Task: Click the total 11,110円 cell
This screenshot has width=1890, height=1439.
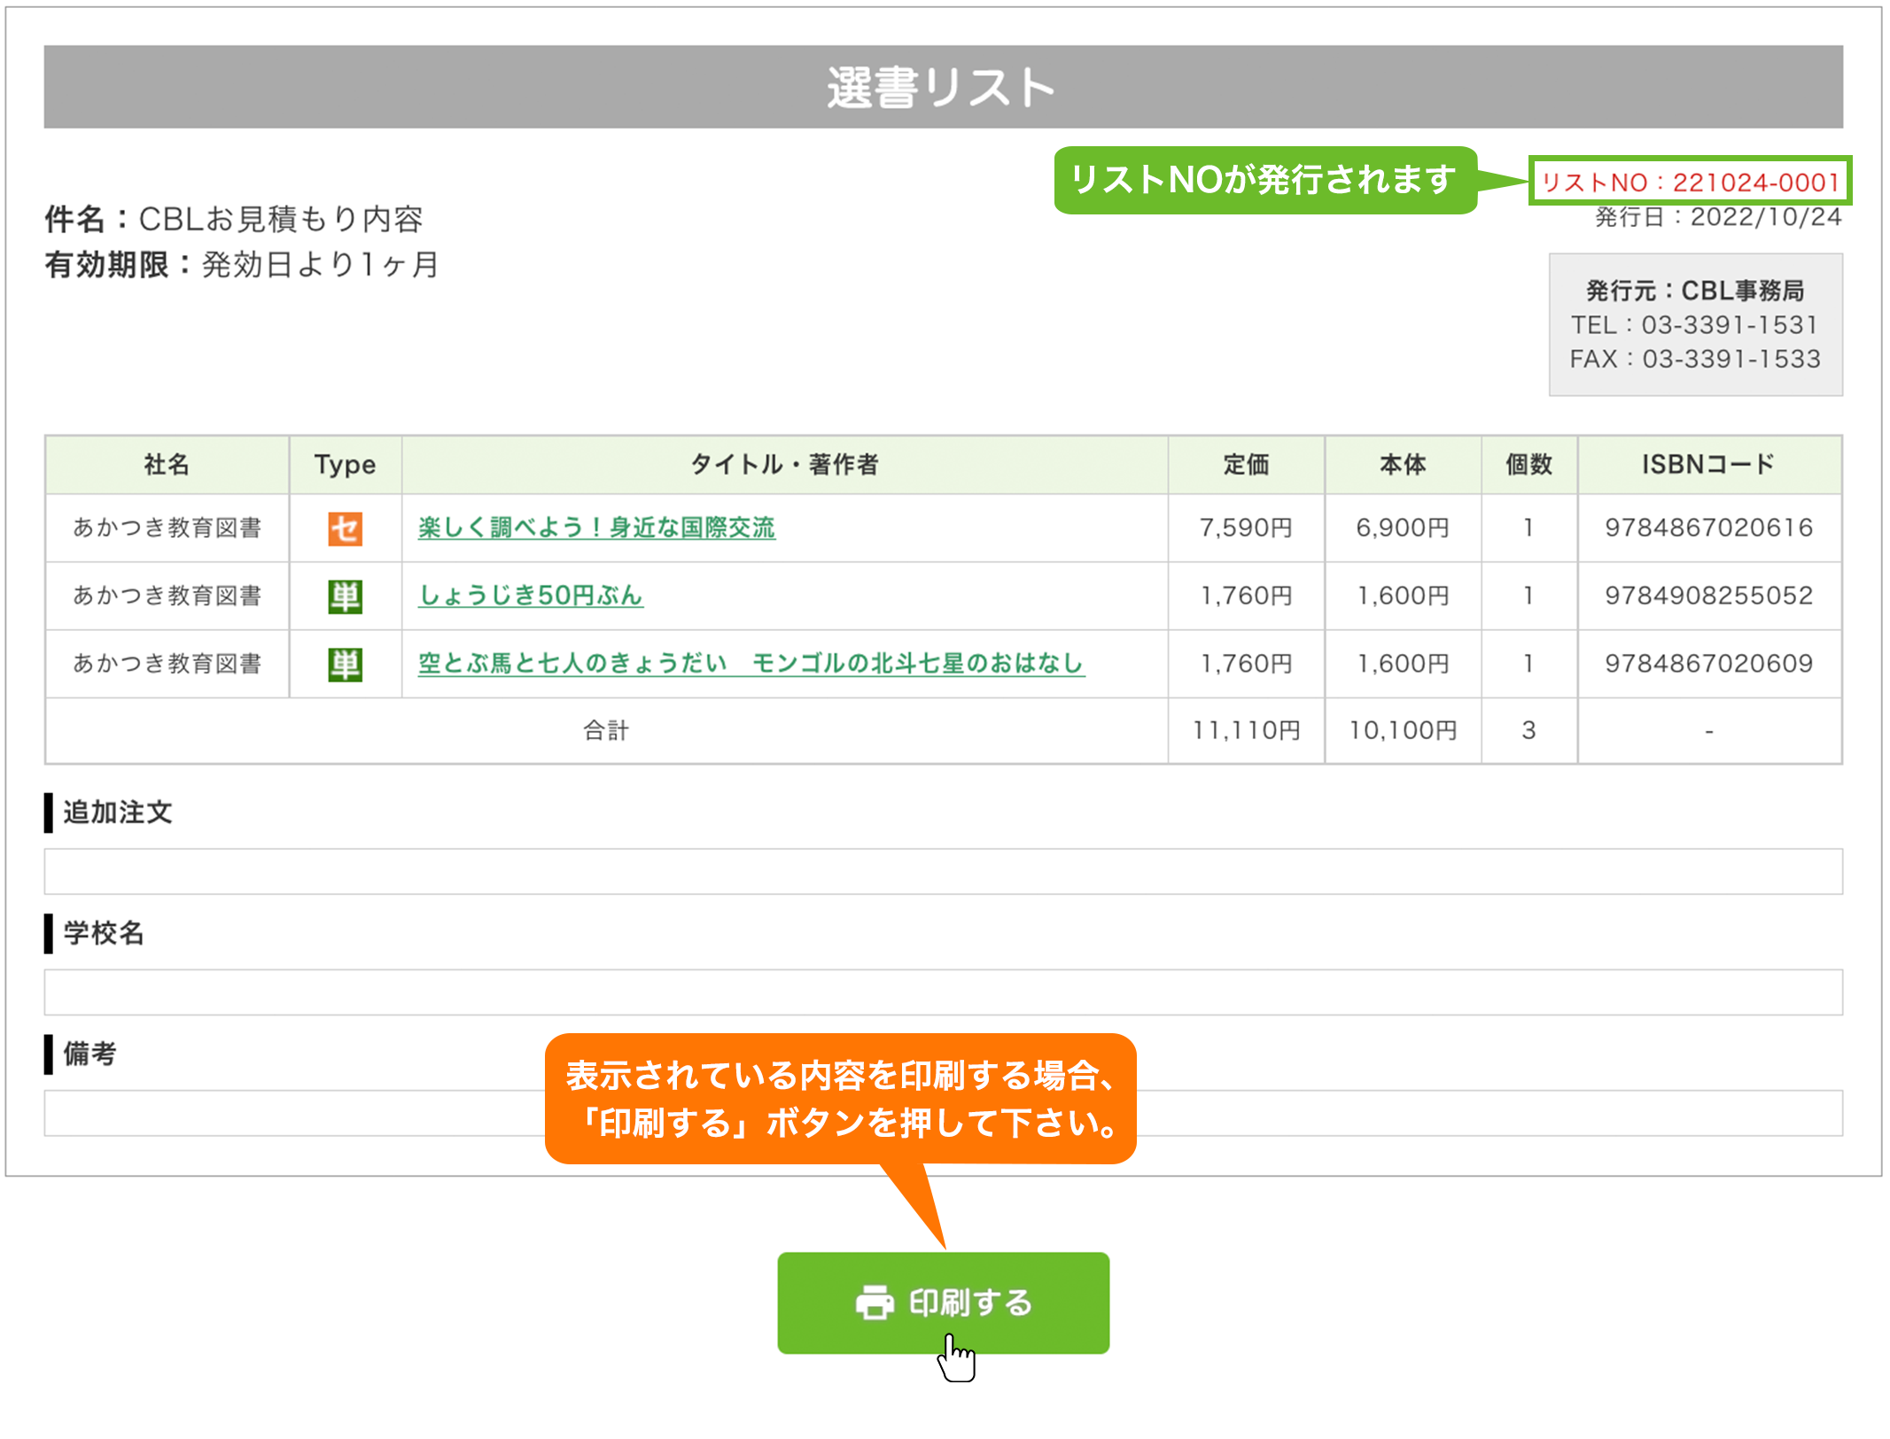Action: [1246, 731]
